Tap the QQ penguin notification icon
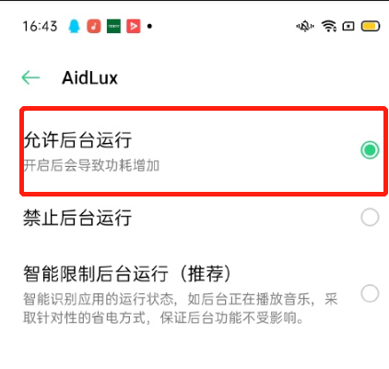389x369 pixels. [x=74, y=26]
